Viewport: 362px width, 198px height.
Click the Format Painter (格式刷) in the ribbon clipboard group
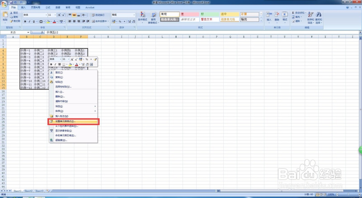(15, 21)
